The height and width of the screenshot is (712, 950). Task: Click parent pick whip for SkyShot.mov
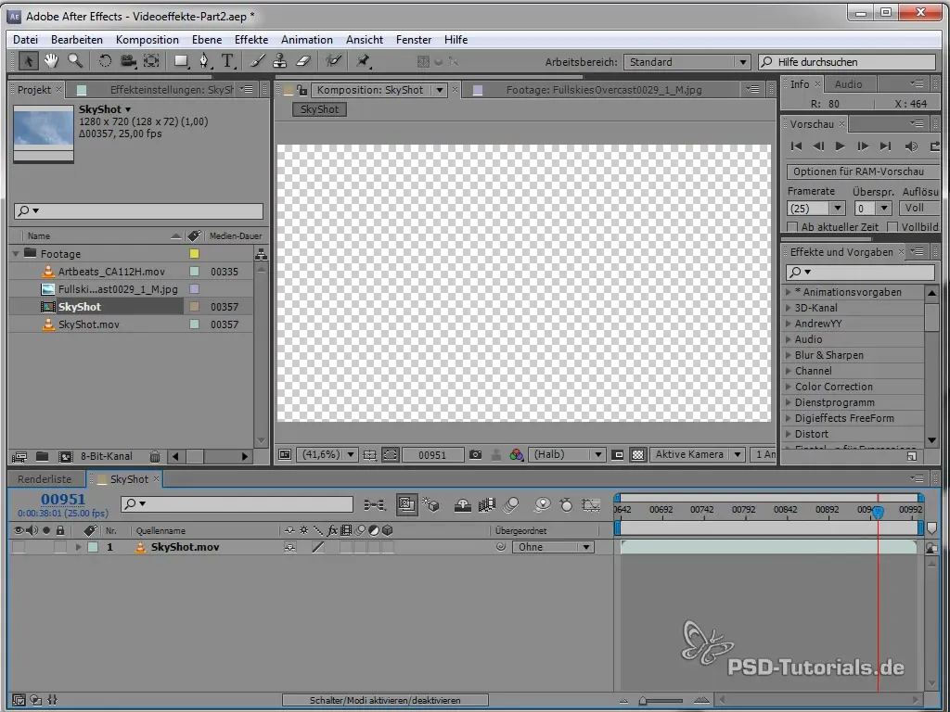[500, 547]
